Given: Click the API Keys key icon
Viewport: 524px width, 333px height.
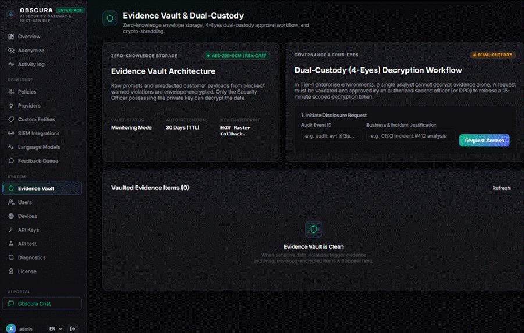Looking at the screenshot, I should coord(11,230).
